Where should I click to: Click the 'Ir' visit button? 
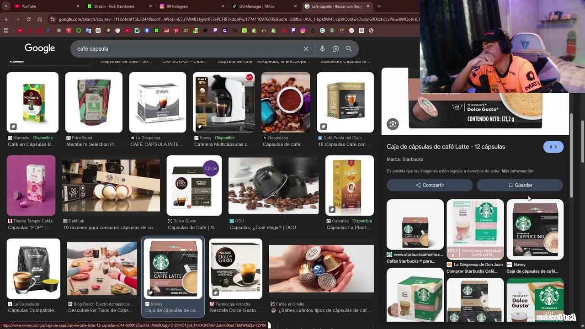click(553, 147)
